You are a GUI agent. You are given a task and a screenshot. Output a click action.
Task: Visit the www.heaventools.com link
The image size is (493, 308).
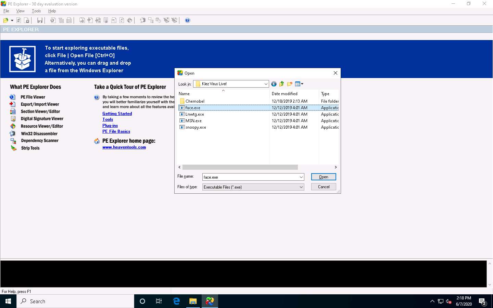pyautogui.click(x=124, y=147)
